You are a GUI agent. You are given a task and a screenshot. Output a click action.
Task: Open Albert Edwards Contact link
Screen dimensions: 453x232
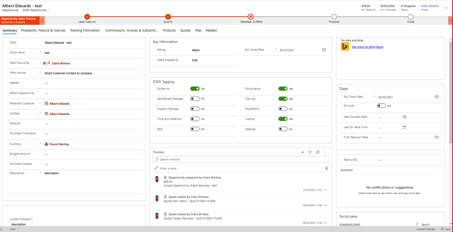tap(59, 114)
